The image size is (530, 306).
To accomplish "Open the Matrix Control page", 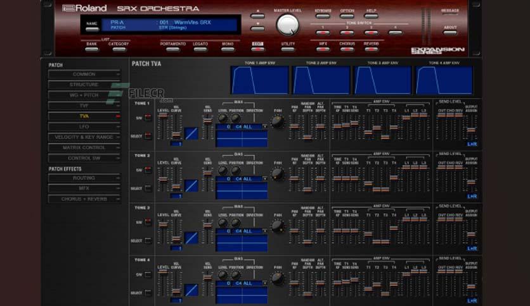I will click(x=84, y=147).
